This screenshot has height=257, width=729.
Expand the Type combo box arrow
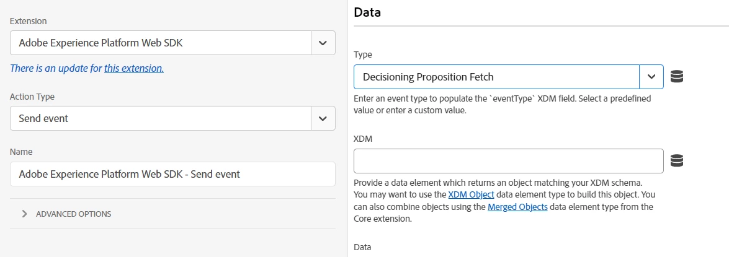651,77
